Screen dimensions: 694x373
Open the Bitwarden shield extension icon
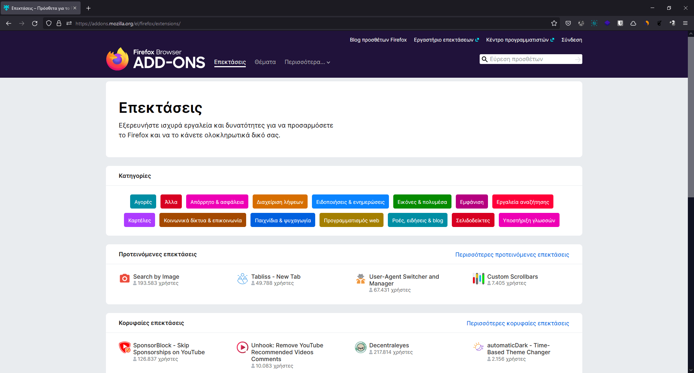click(x=620, y=23)
